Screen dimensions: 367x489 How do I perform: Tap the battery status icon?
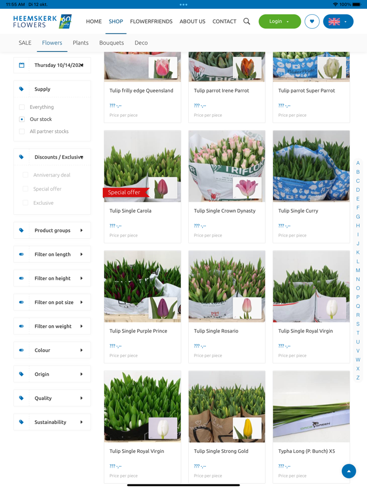(x=357, y=4)
